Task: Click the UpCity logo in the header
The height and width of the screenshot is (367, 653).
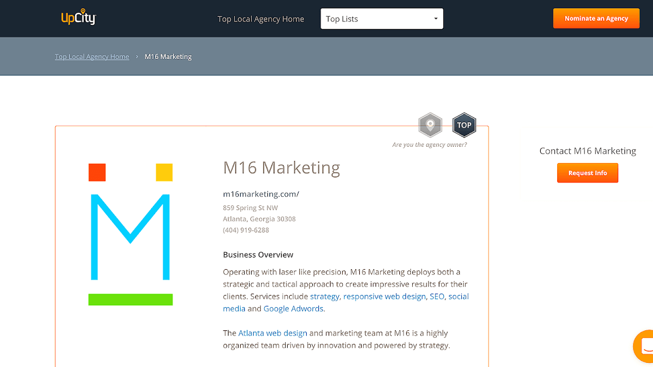Action: tap(79, 17)
